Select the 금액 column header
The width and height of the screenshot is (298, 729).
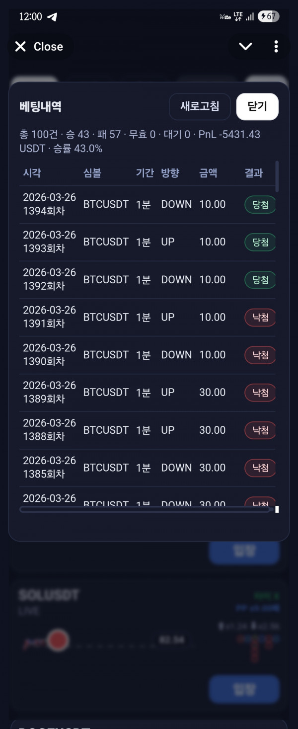tap(208, 173)
